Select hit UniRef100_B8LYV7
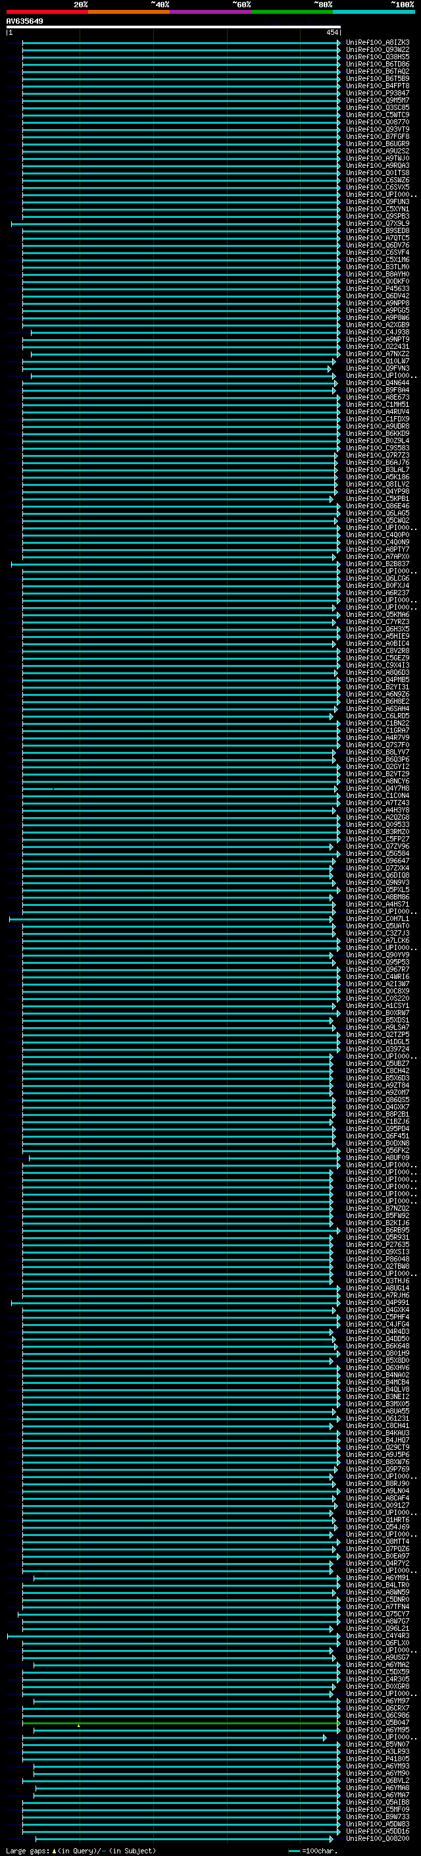The height and width of the screenshot is (1856, 421). [378, 752]
